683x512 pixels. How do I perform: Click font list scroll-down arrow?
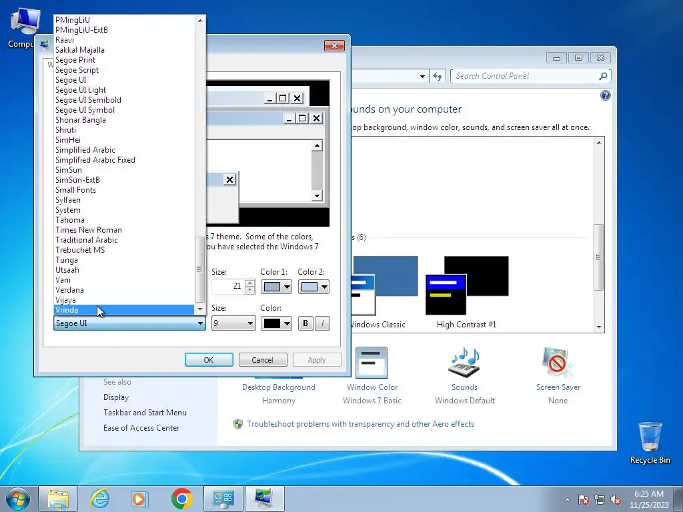click(200, 309)
